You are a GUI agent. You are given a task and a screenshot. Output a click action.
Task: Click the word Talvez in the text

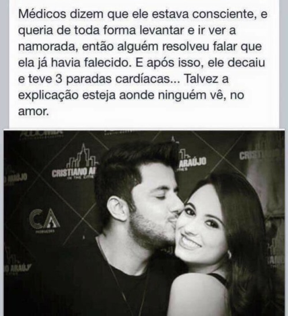click(x=201, y=79)
